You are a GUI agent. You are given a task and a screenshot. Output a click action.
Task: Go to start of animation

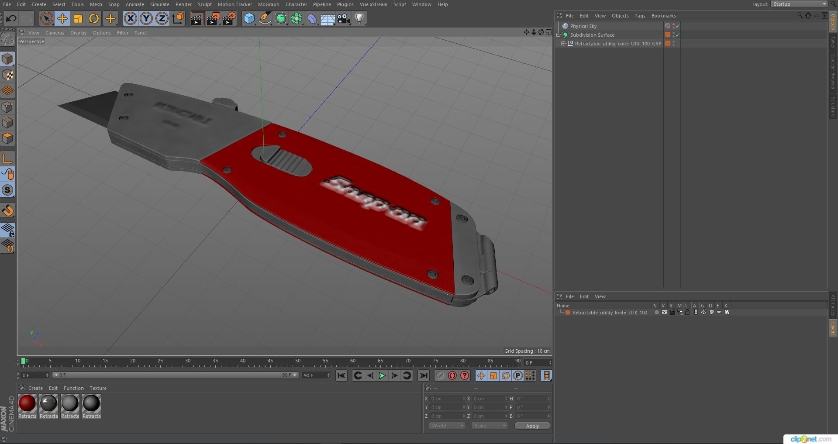[x=341, y=375]
